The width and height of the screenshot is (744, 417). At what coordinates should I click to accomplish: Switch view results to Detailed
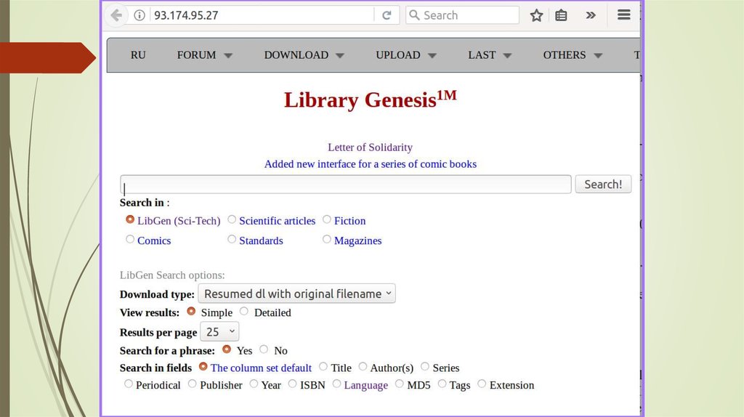pyautogui.click(x=244, y=312)
